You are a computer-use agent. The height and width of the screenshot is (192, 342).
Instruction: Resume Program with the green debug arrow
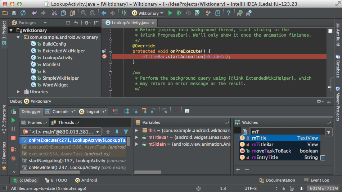(x=13, y=120)
